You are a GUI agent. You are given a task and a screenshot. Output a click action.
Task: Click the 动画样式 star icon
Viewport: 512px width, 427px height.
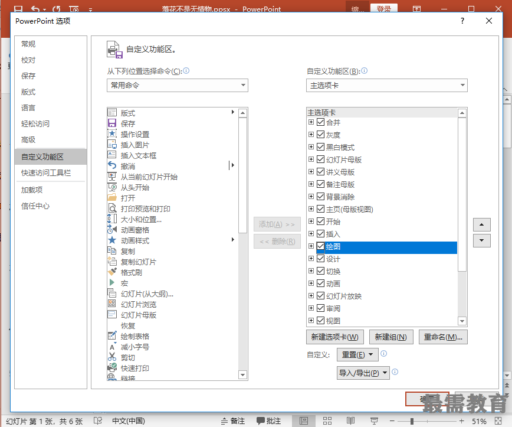coord(112,240)
